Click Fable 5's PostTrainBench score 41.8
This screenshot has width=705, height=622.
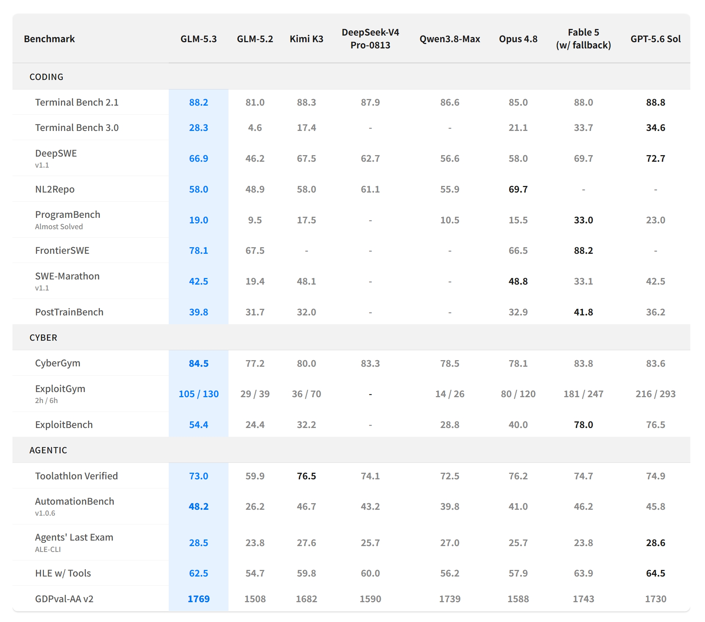pyautogui.click(x=583, y=312)
